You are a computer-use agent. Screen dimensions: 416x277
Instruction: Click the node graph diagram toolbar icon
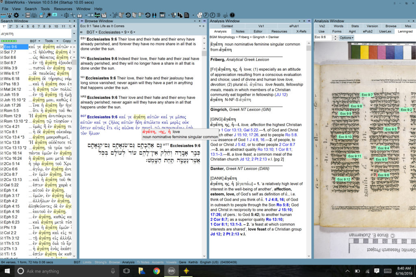point(115,15)
